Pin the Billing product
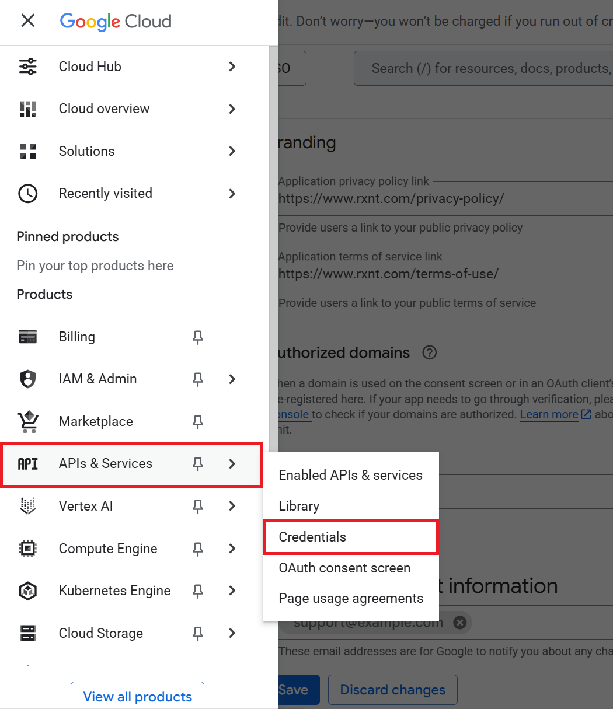Image resolution: width=613 pixels, height=709 pixels. pos(198,337)
